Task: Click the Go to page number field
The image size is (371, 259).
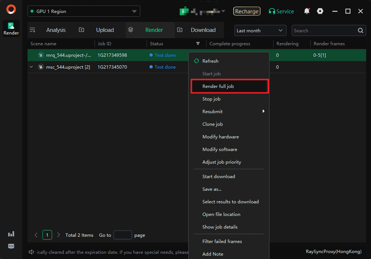Action: [123, 235]
